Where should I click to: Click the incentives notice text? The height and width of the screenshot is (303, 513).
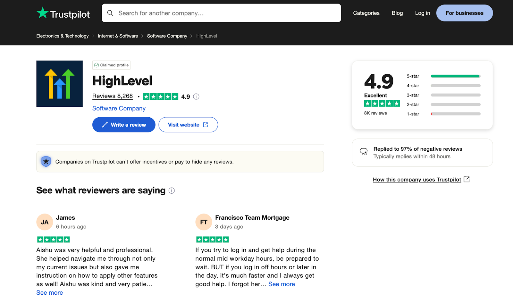tap(144, 162)
